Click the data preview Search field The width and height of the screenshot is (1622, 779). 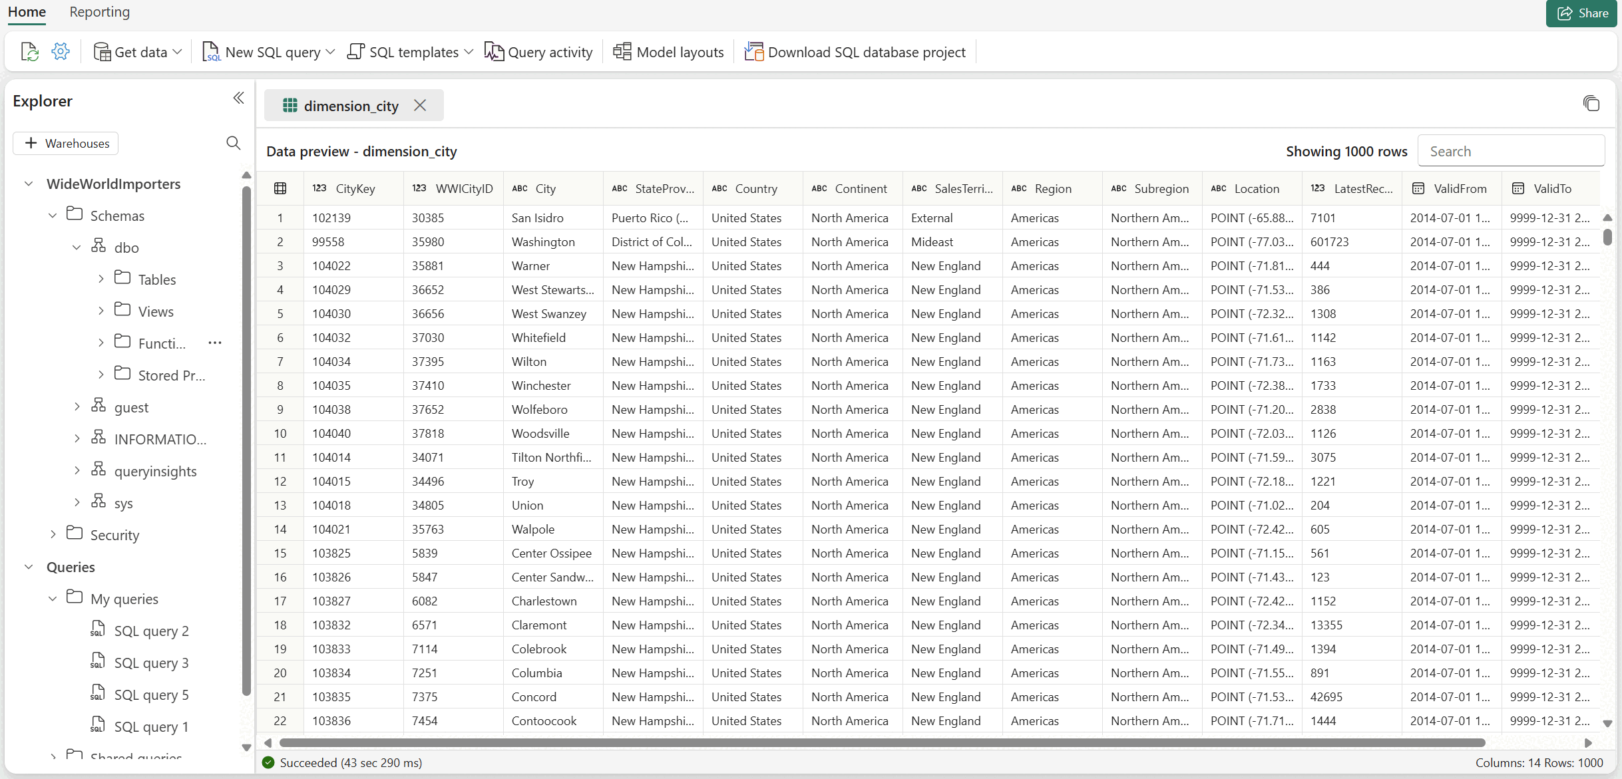(x=1511, y=152)
